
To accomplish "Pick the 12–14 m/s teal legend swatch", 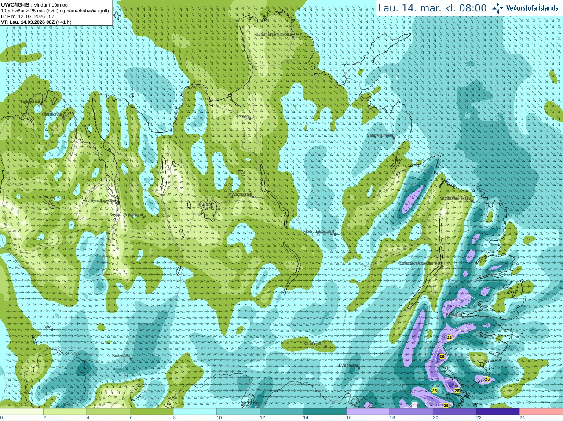I will tap(281, 412).
